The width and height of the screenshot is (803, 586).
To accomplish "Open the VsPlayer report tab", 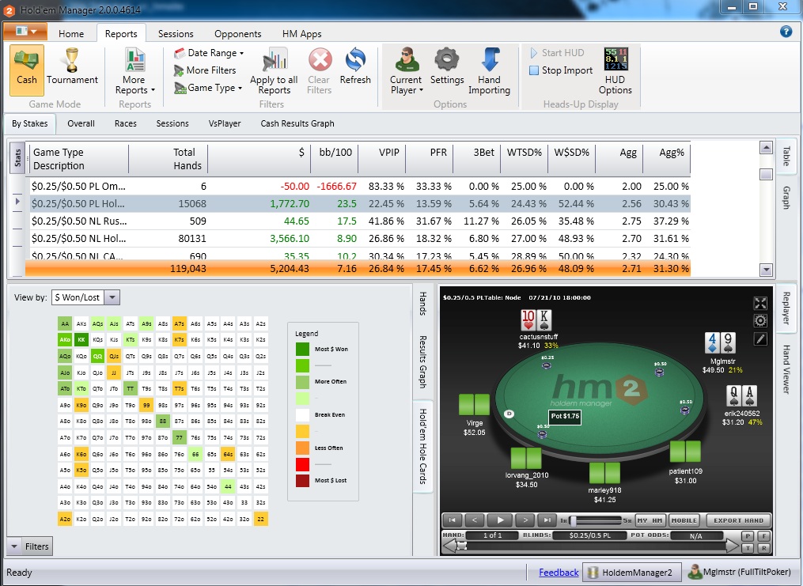I will [225, 123].
